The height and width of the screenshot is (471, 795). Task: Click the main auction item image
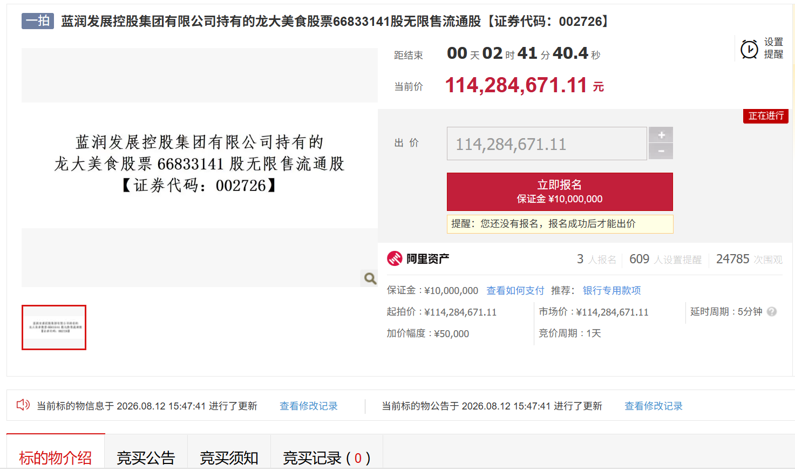point(200,167)
